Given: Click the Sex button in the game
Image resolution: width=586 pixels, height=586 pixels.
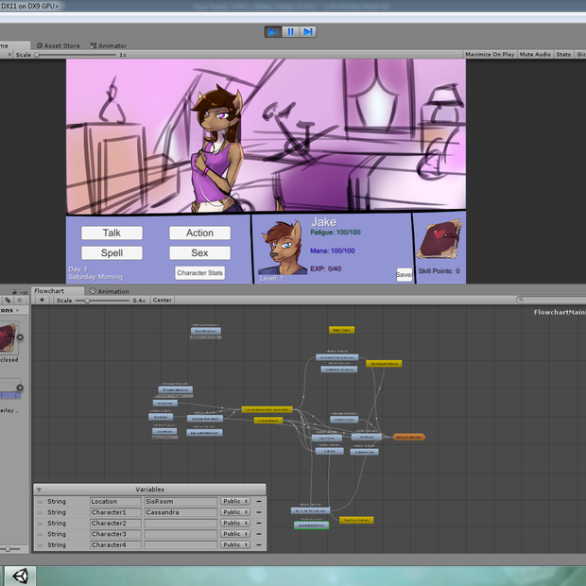Looking at the screenshot, I should (200, 253).
